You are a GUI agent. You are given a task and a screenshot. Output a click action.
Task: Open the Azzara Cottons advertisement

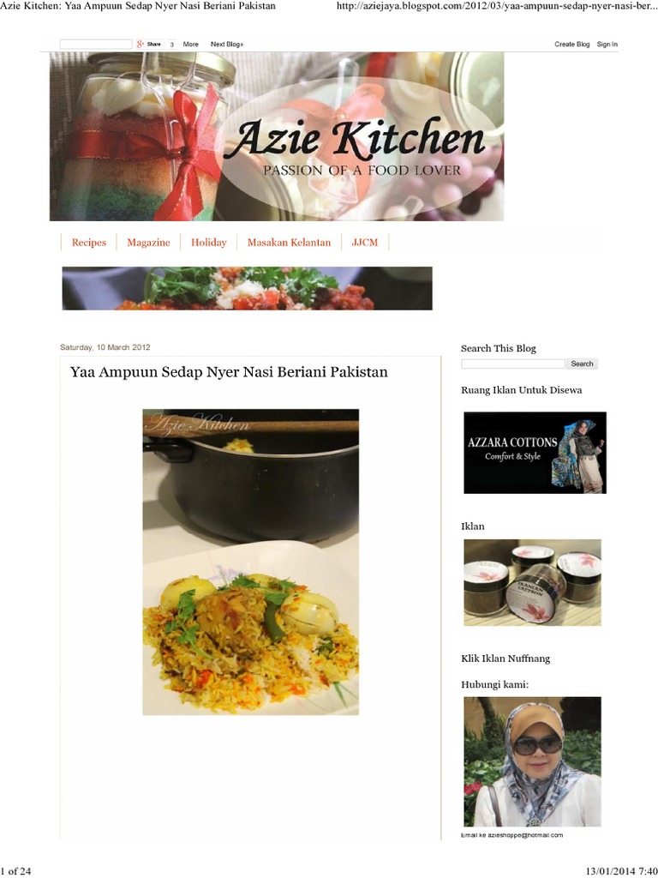tap(535, 453)
